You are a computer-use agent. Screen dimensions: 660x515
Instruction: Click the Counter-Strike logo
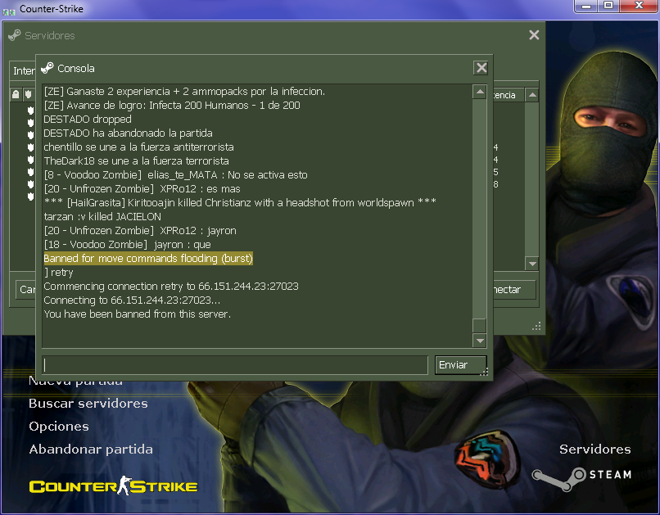(x=113, y=486)
